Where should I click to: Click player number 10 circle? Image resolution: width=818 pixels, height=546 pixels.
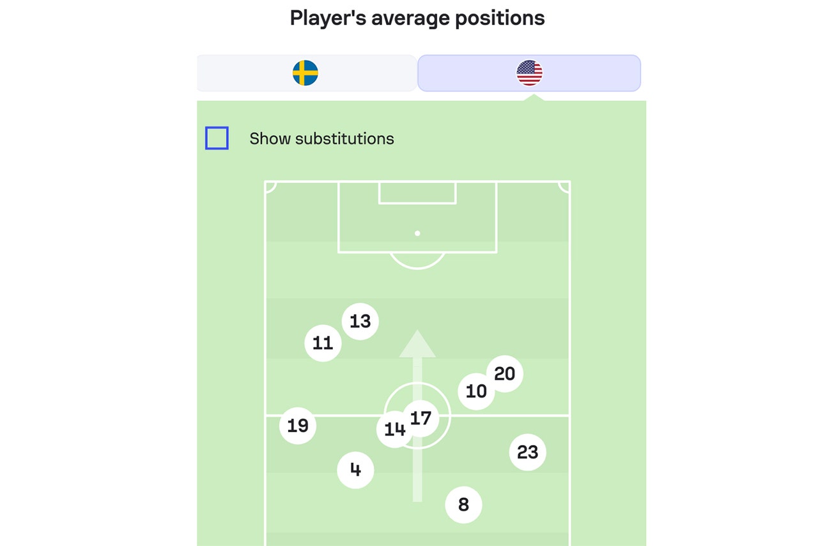click(476, 391)
